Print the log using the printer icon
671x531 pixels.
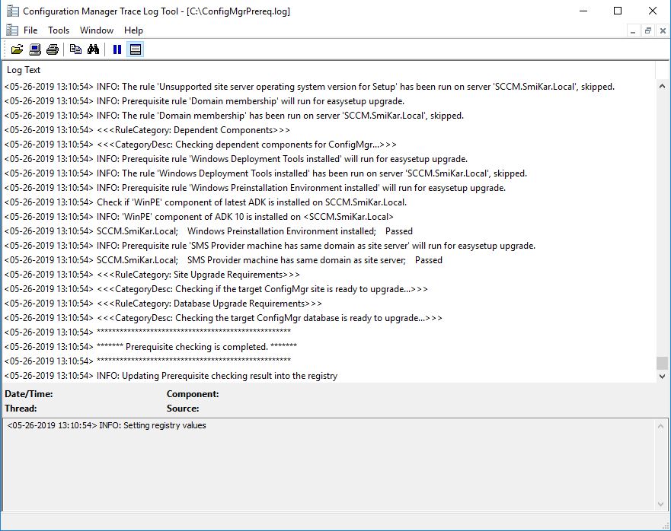click(x=53, y=49)
